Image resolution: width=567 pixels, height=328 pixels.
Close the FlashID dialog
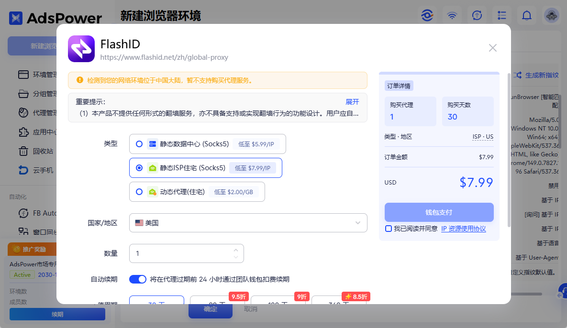click(x=492, y=48)
